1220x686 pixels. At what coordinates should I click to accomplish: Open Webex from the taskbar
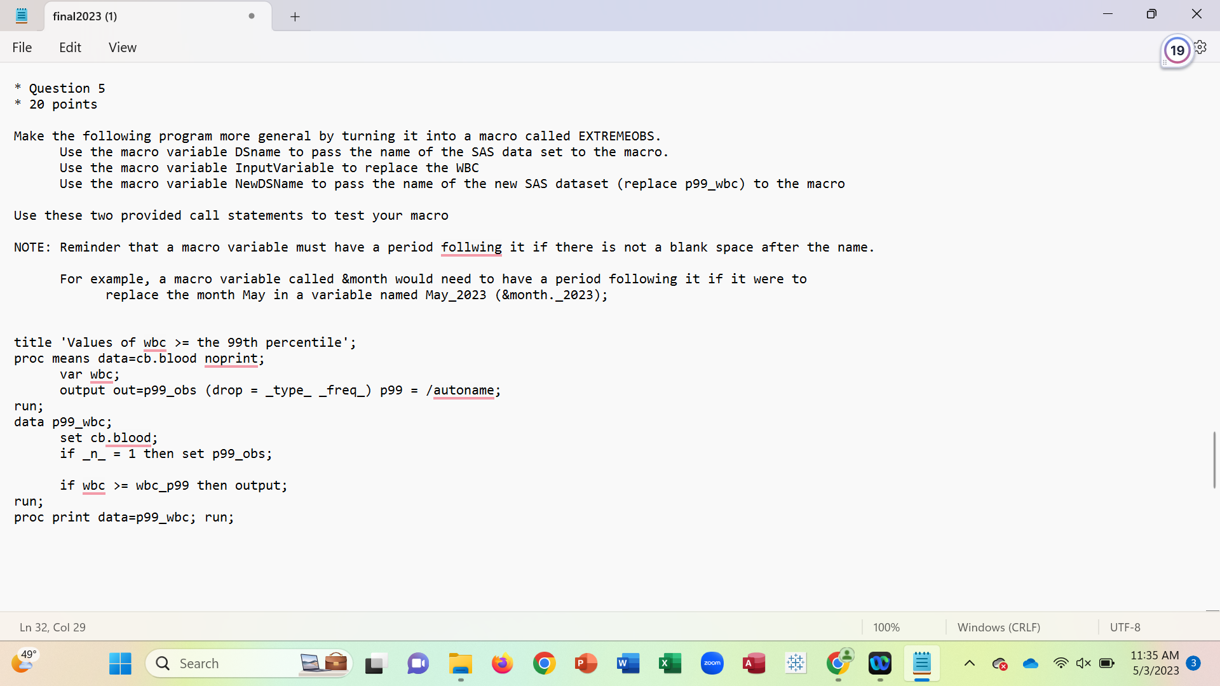[x=880, y=663]
